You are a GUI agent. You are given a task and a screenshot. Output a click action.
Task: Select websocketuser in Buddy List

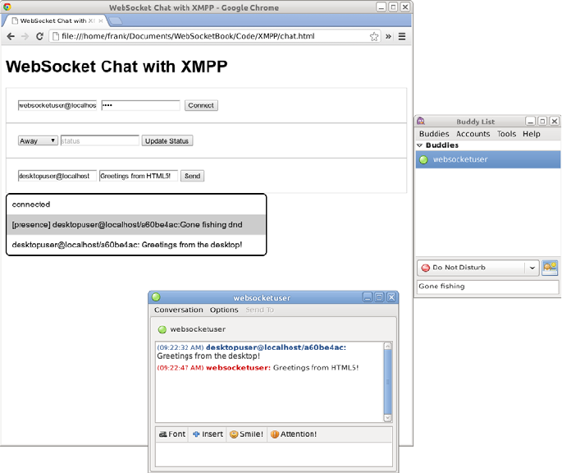point(488,159)
